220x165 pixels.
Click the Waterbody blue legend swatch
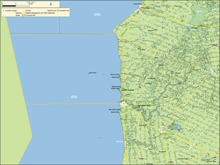(x=45, y=13)
